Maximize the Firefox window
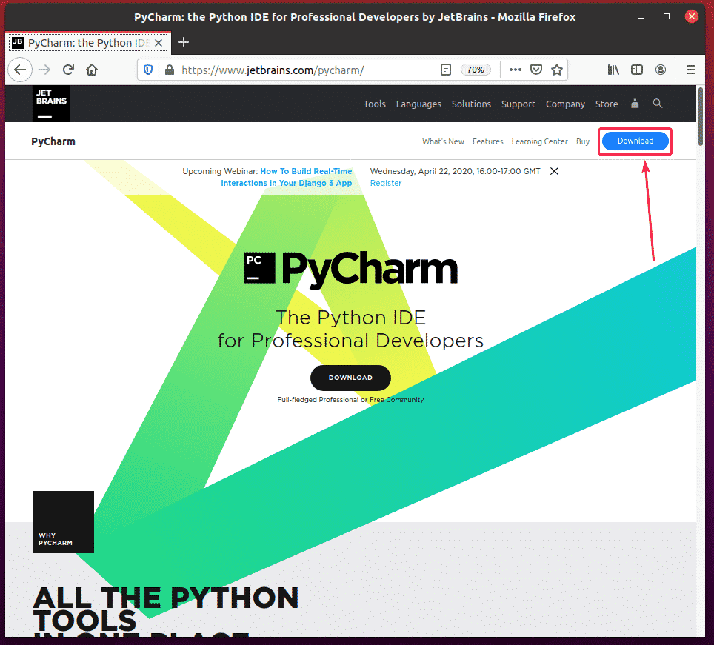714x645 pixels. [x=666, y=17]
